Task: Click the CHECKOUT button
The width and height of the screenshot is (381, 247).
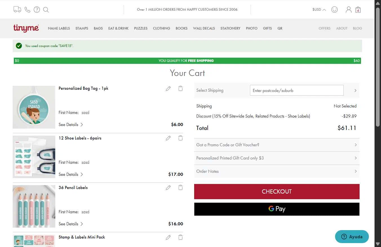Action: pyautogui.click(x=277, y=192)
